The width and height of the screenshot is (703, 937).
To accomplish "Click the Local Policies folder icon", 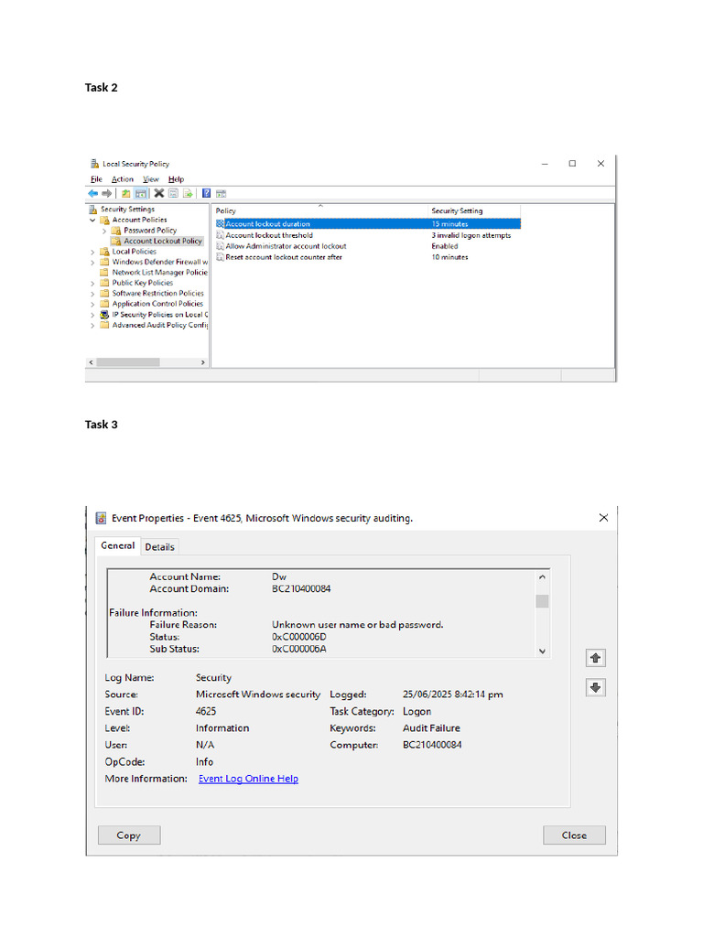I will (x=105, y=252).
